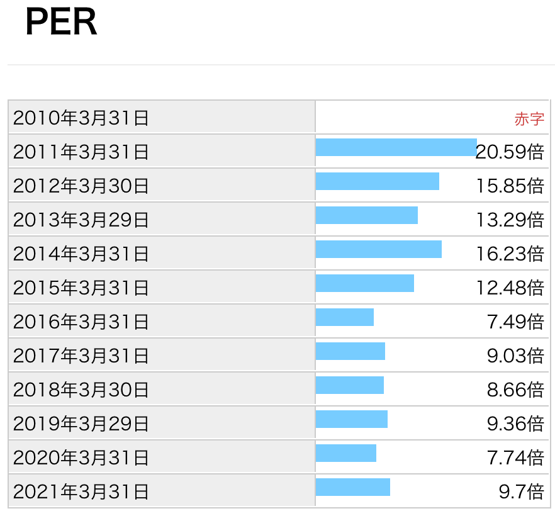Select the 2013年3月29日 date cell
This screenshot has height=511, width=555.
162,219
